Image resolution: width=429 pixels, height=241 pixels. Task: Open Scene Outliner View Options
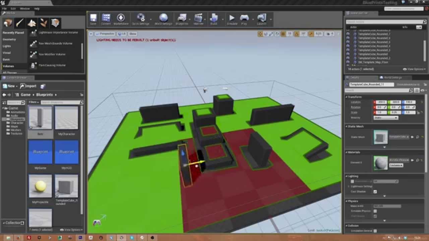(x=415, y=69)
